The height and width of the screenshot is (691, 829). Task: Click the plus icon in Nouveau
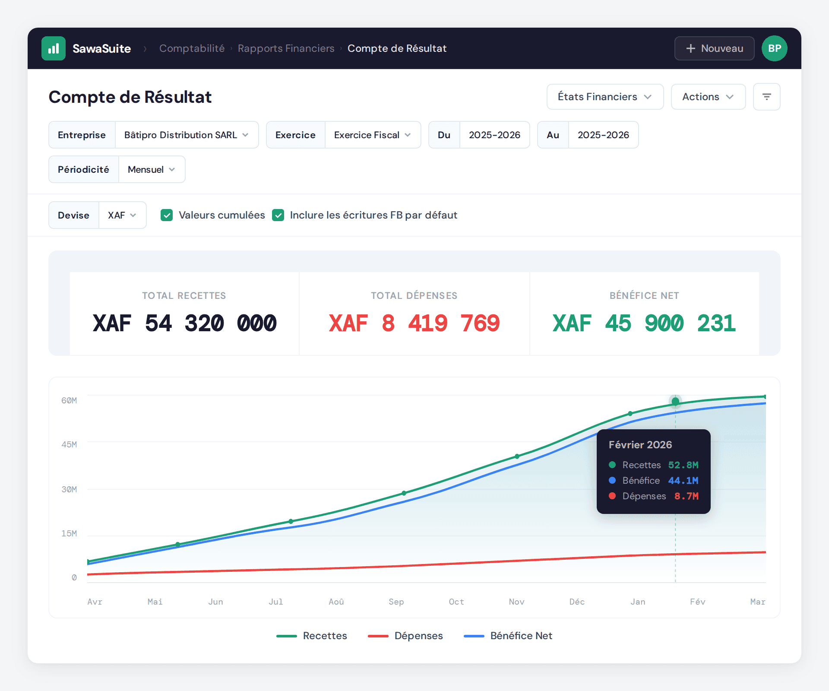[691, 48]
